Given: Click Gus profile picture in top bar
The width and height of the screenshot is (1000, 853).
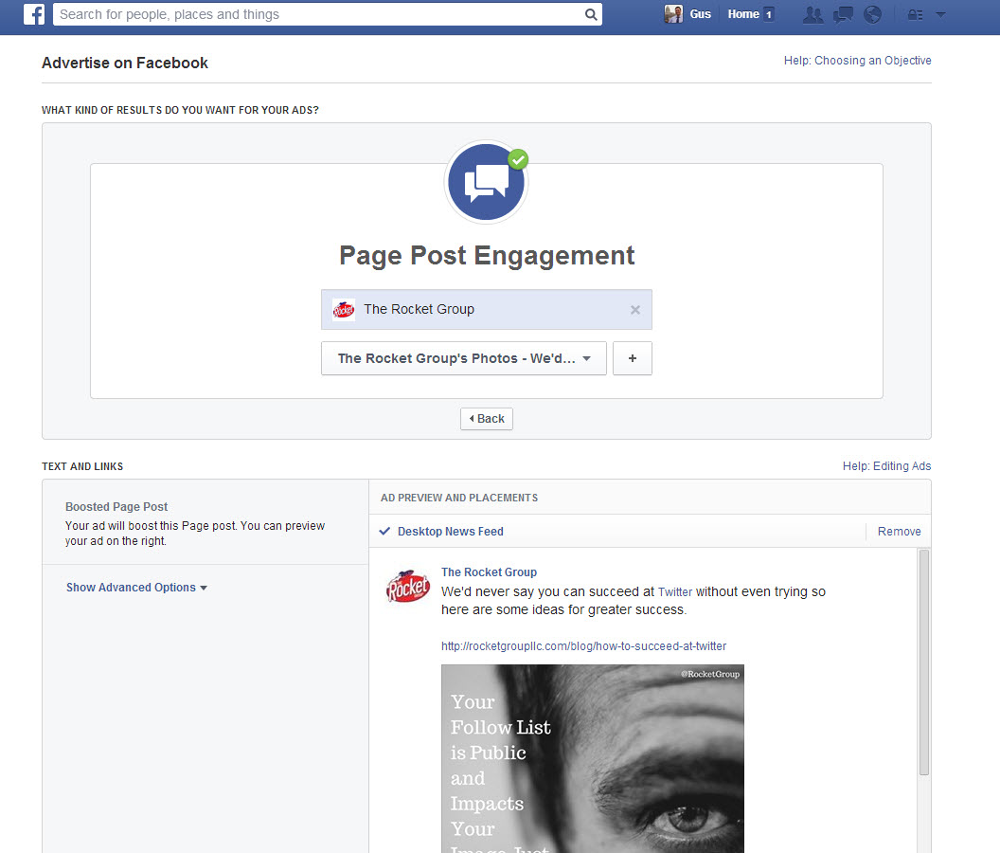Looking at the screenshot, I should coord(673,14).
